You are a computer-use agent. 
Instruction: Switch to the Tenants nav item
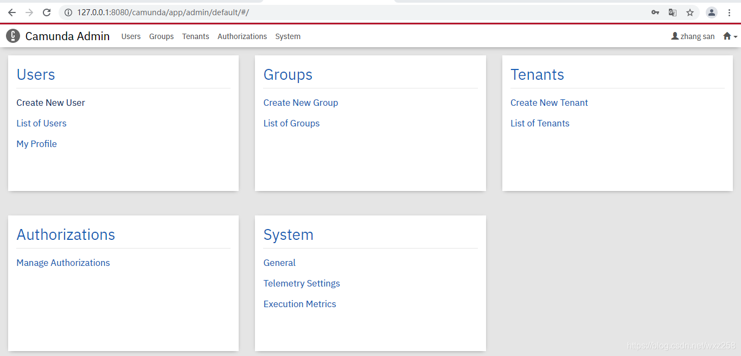point(195,36)
